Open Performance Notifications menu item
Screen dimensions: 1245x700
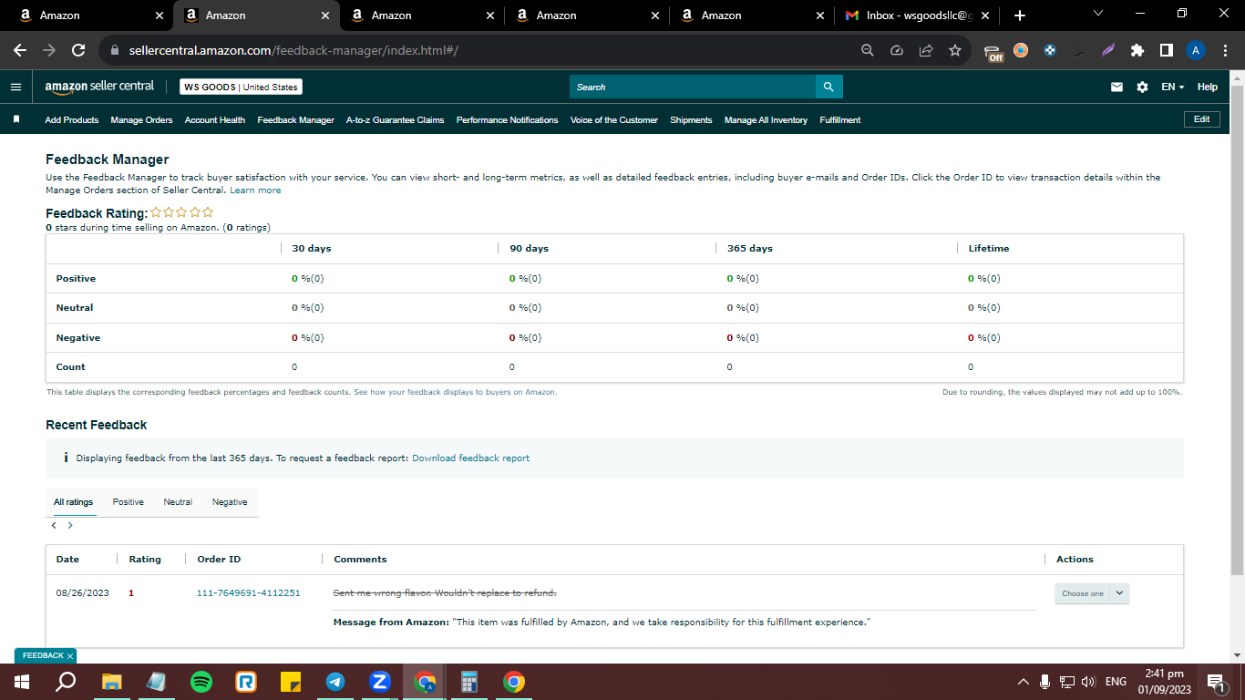(508, 120)
